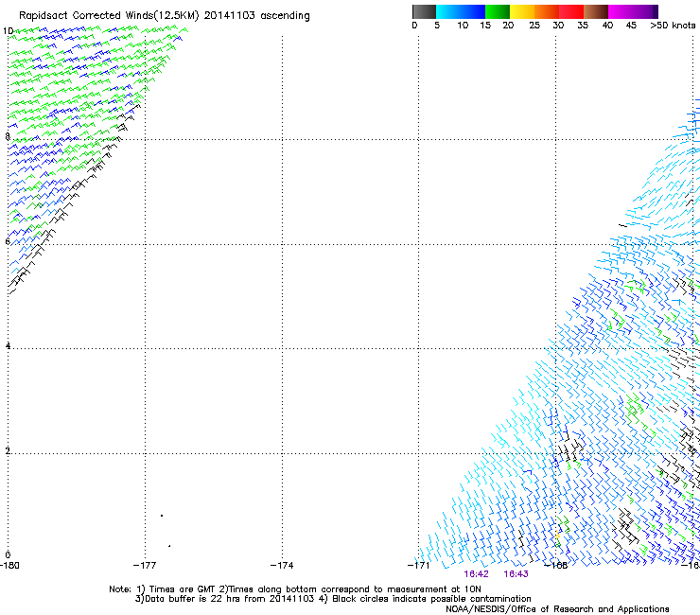Click the '15' legend scale label

coord(485,26)
